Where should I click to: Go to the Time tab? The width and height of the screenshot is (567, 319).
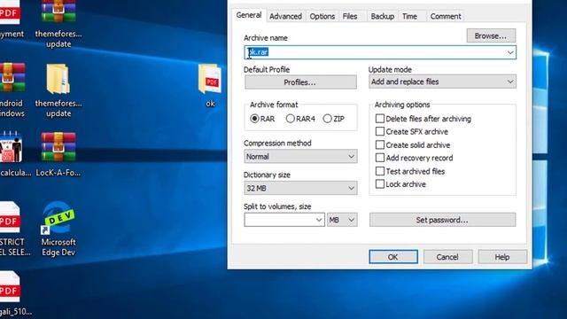click(409, 16)
